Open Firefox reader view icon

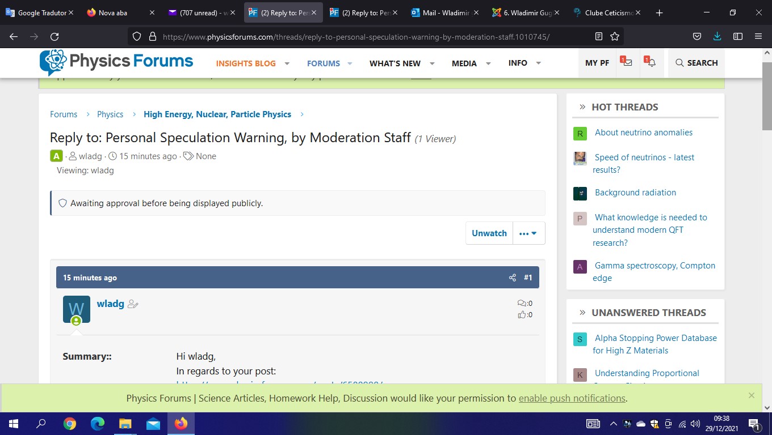pos(599,37)
